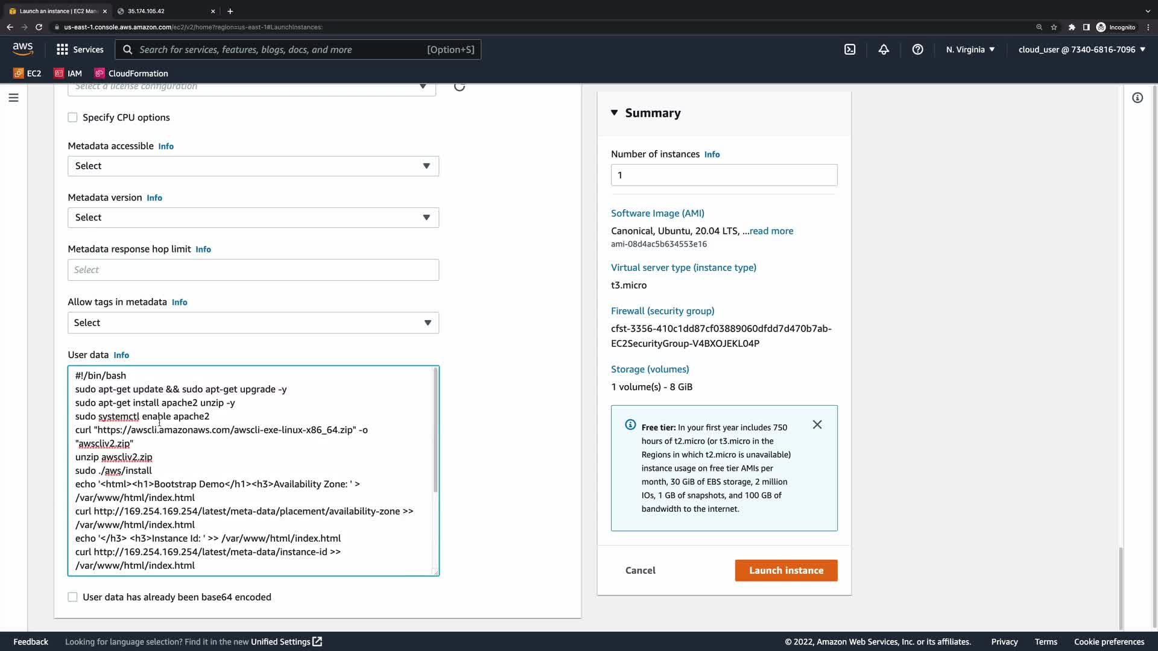Open the CloudFormation shortcut in favorites bar

[131, 74]
